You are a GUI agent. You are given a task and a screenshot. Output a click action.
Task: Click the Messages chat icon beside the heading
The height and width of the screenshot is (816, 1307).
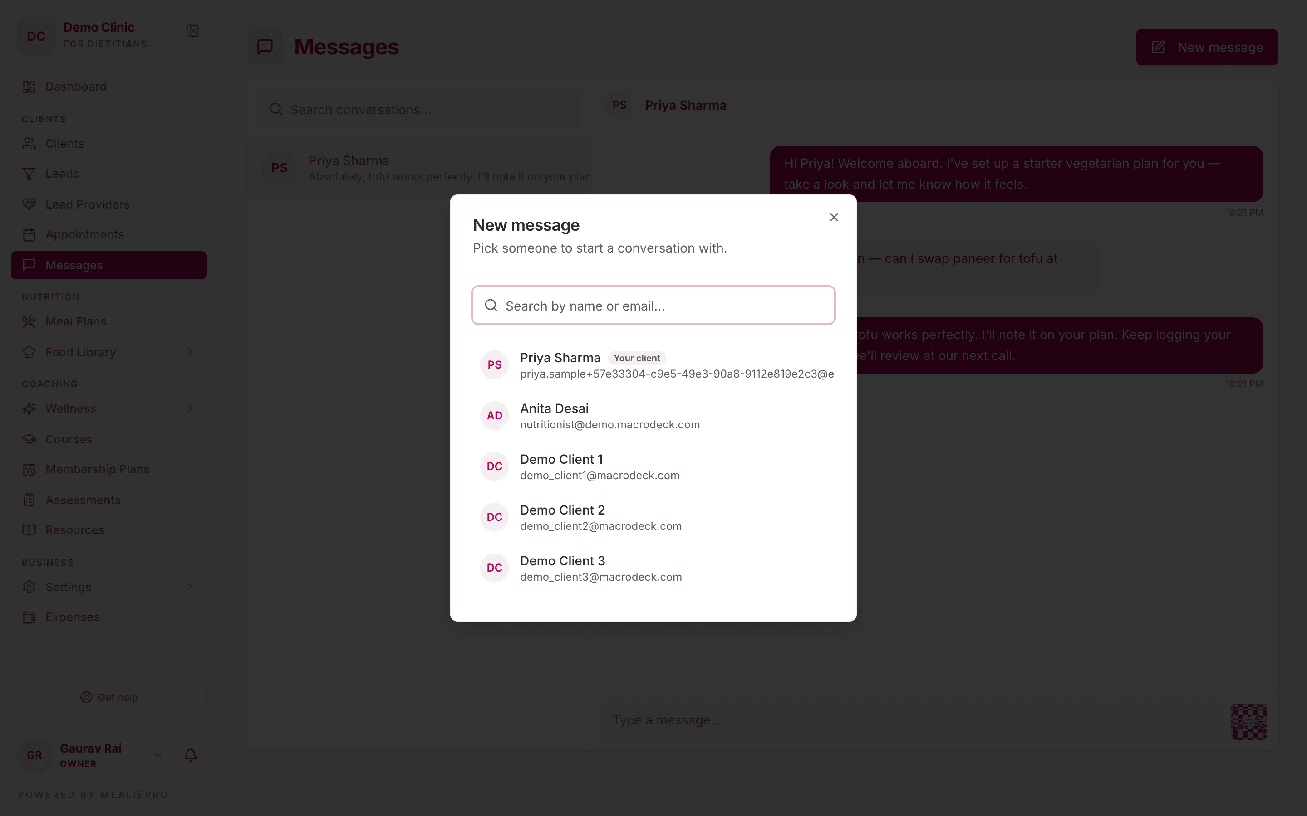pyautogui.click(x=265, y=47)
